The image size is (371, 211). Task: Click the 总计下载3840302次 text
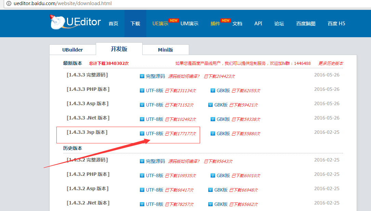[109, 63]
